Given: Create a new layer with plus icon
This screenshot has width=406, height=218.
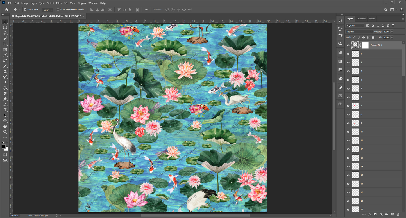Looking at the screenshot, I should pyautogui.click(x=393, y=214).
